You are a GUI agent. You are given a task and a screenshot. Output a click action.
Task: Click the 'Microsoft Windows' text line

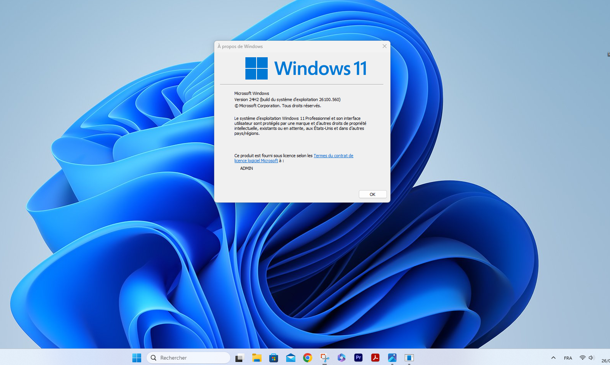click(252, 93)
